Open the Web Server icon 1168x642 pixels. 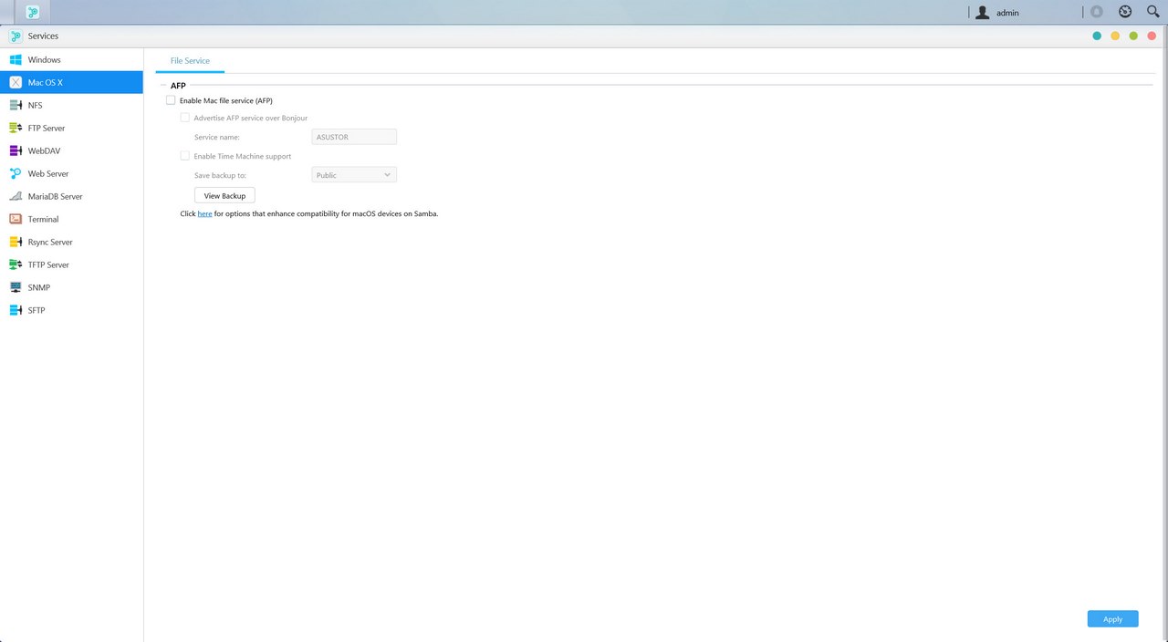coord(16,173)
